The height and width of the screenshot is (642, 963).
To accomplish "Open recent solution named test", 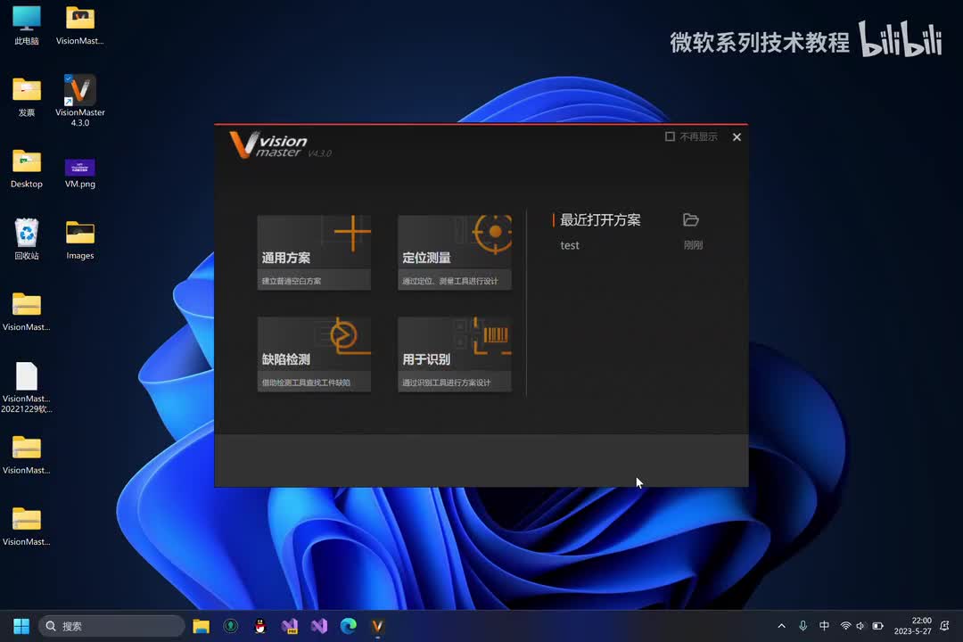I will point(569,245).
